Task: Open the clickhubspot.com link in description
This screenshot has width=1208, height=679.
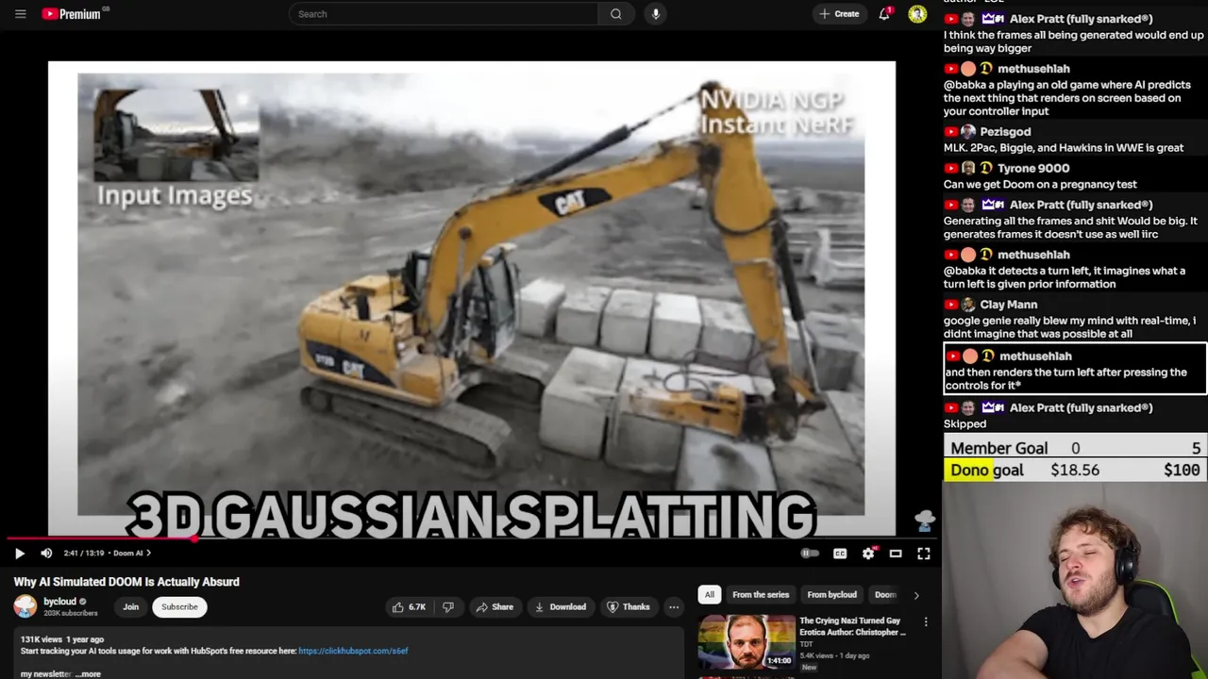Action: pyautogui.click(x=353, y=651)
